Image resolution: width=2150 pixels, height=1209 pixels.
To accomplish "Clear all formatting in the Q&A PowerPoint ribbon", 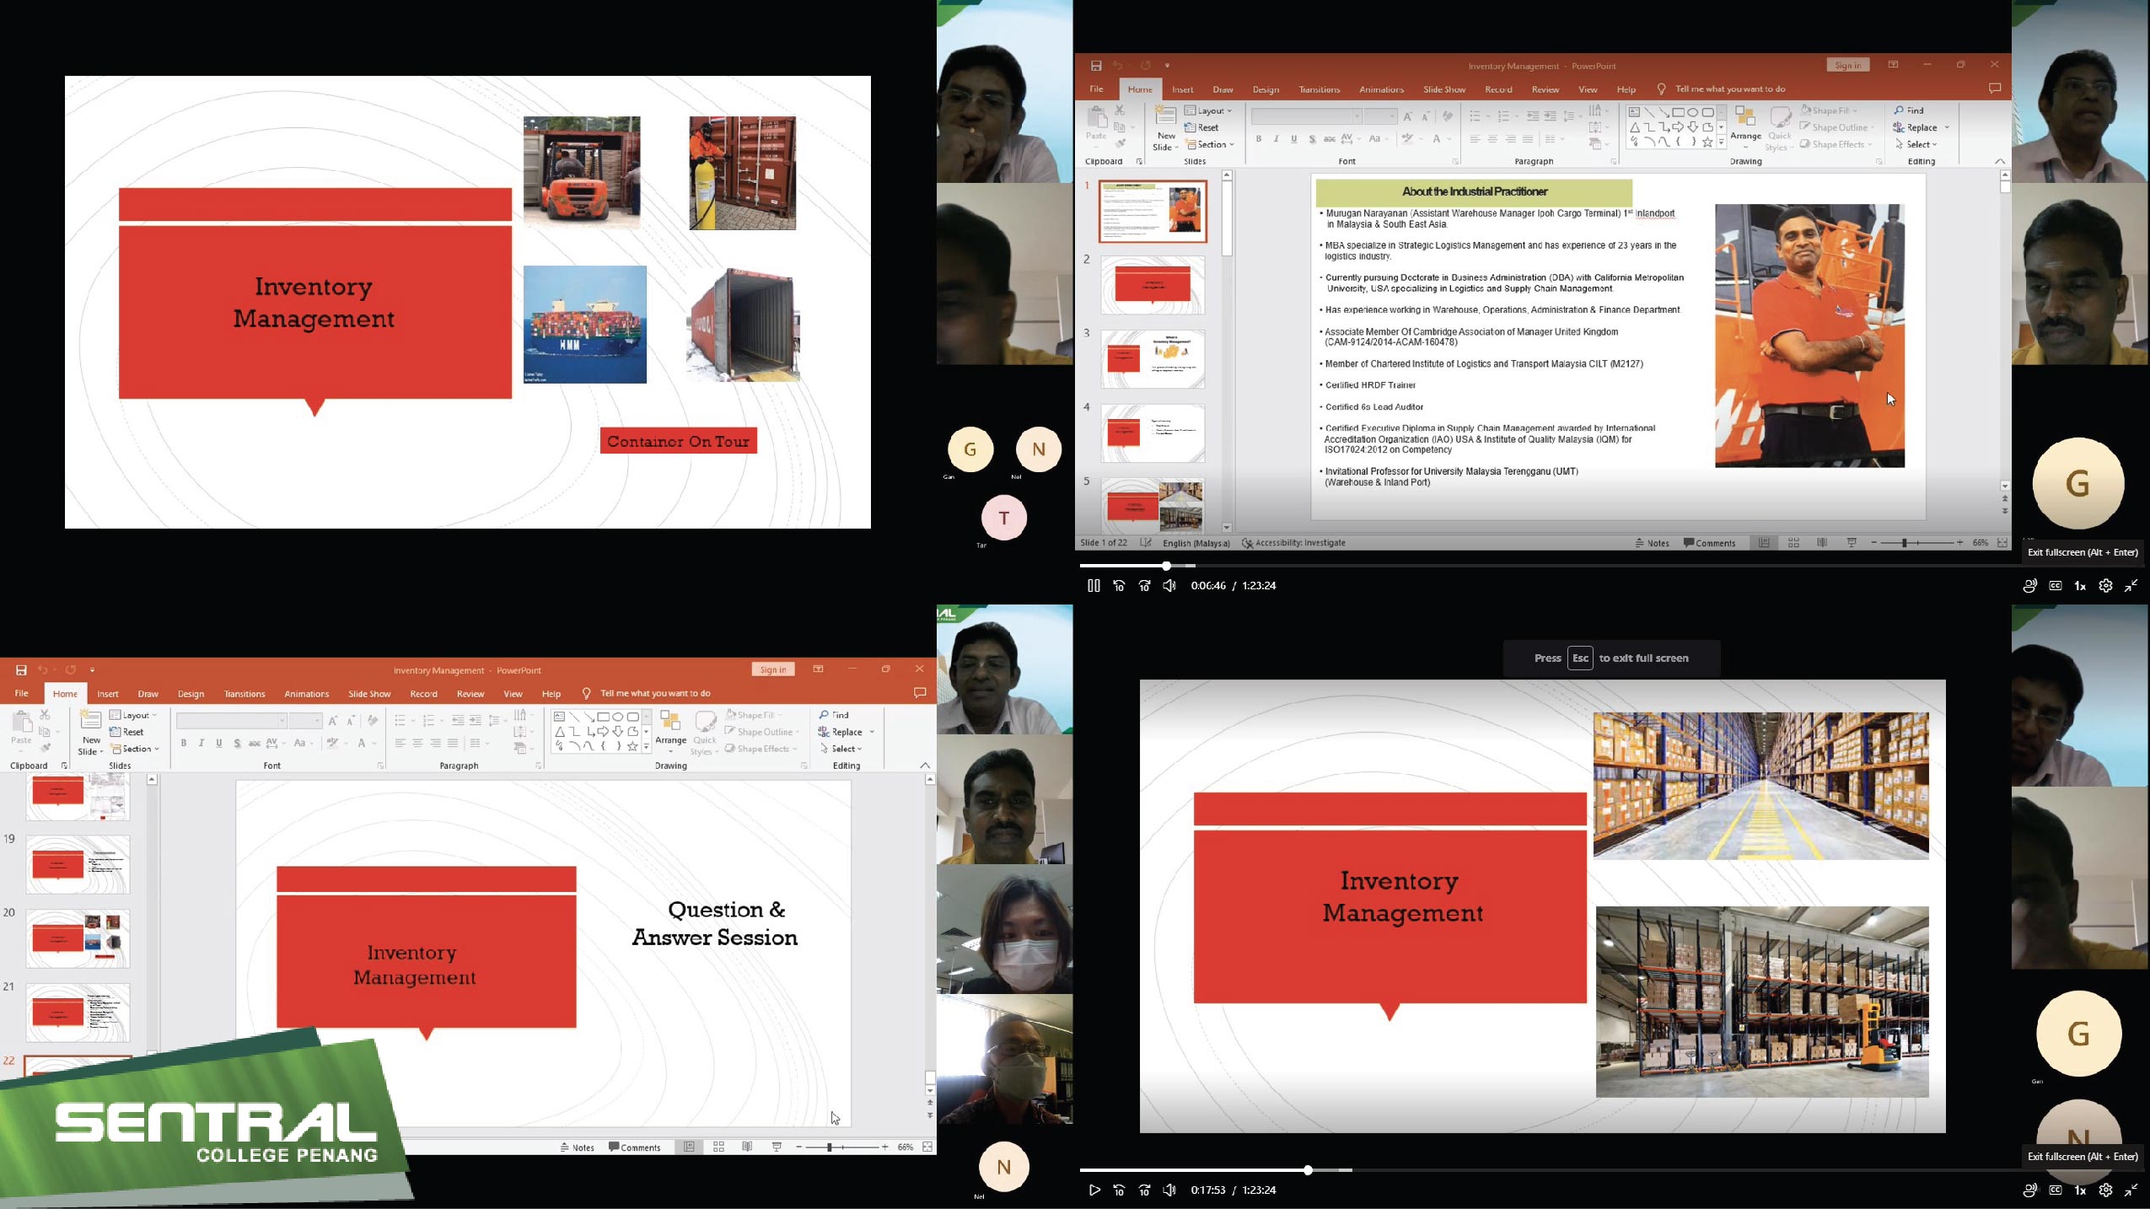I will [372, 721].
